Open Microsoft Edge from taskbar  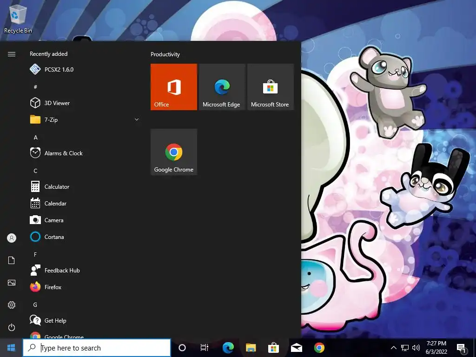(228, 348)
